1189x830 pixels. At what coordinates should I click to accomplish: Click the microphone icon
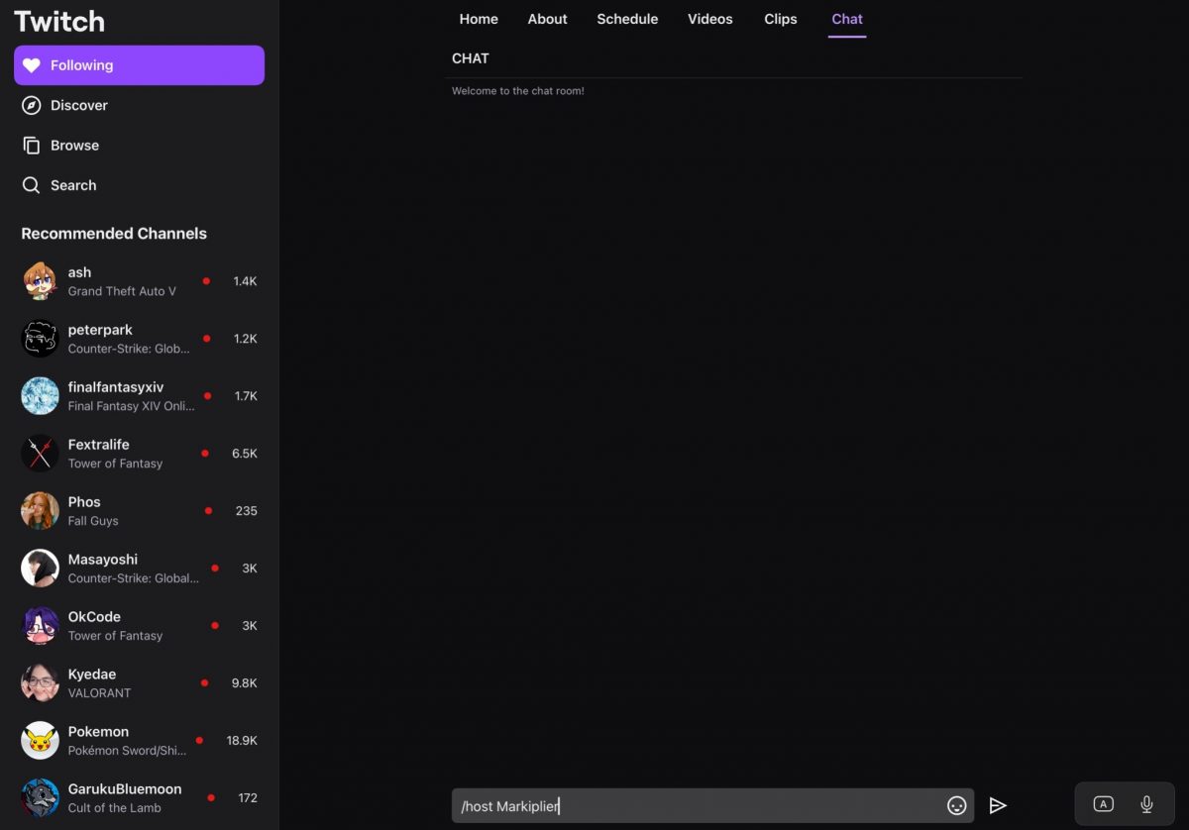(x=1146, y=804)
